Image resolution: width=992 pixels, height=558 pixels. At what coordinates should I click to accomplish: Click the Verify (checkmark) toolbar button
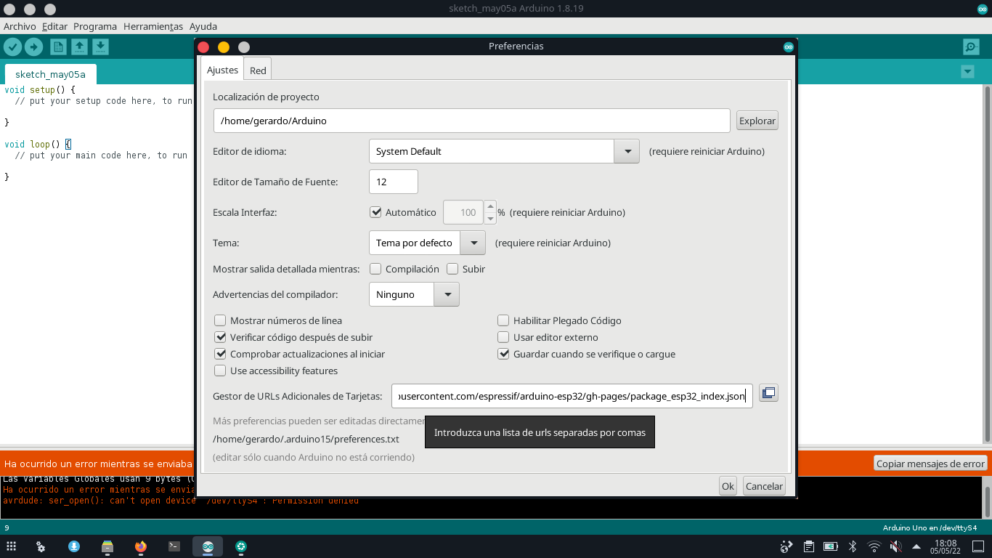pos(12,47)
